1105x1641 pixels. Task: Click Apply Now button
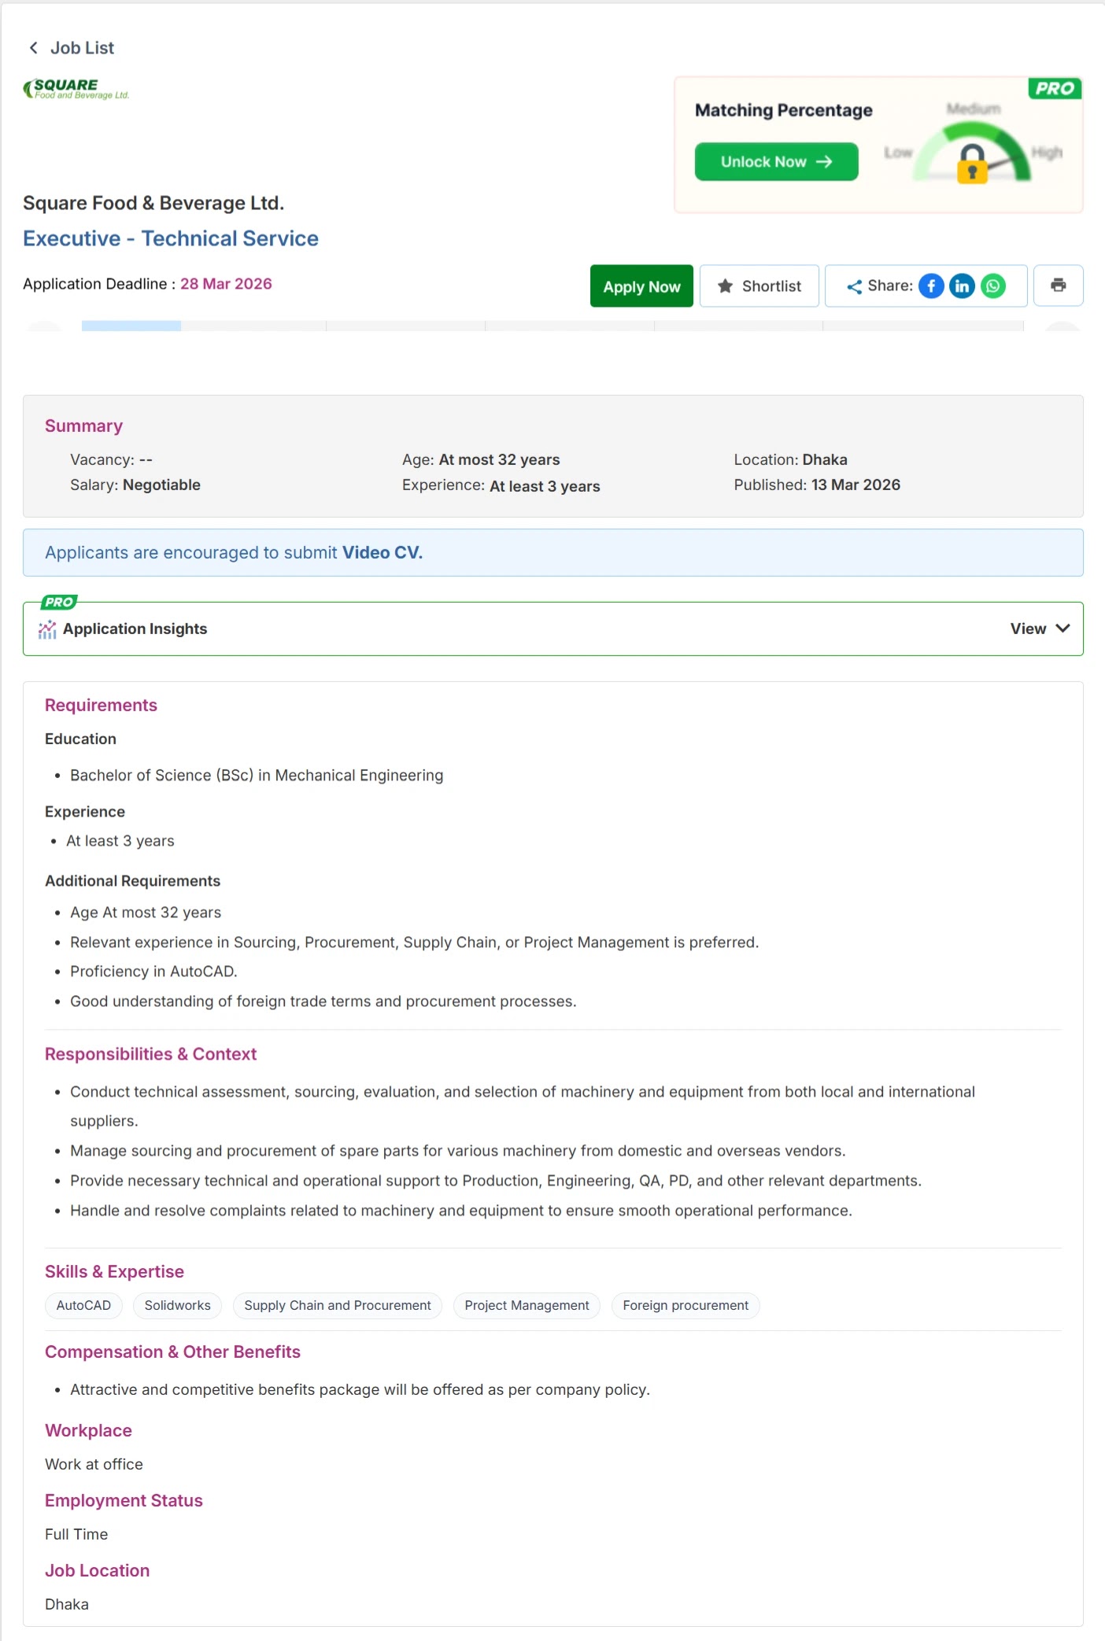point(641,286)
